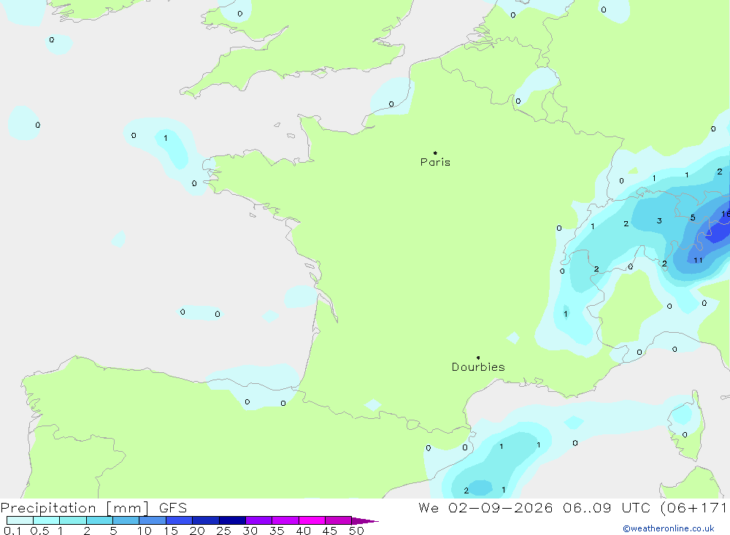This screenshot has height=535, width=730.
Task: Click the '11' precipitation value on the map
Action: (x=698, y=261)
